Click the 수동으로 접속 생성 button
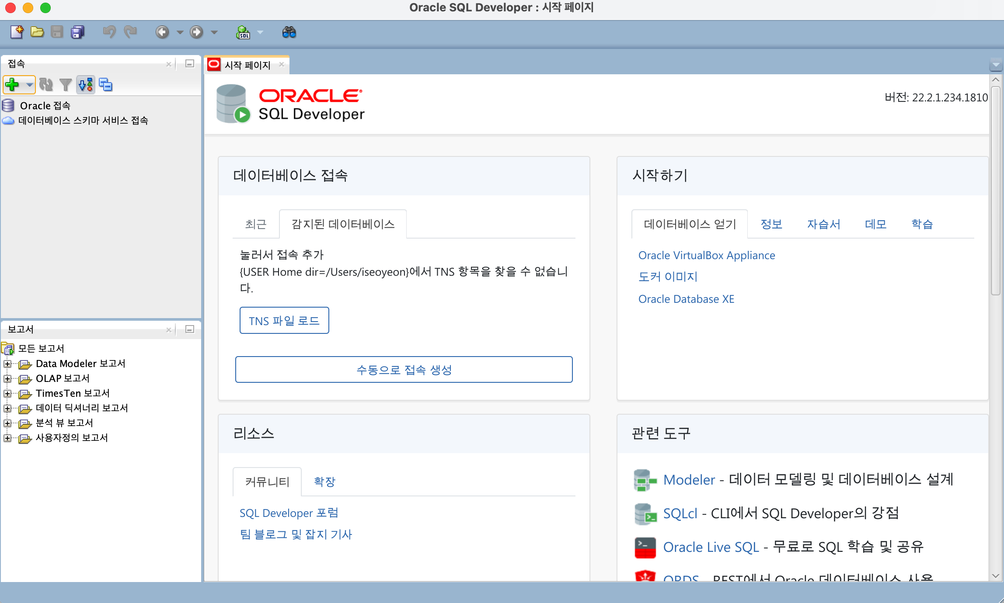Screen dimensions: 1004x603 click(404, 370)
